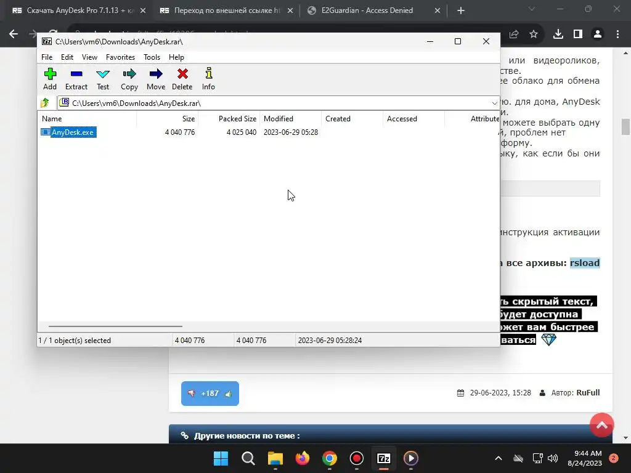Select the AnyDesk.exe file row
Screen dimensions: 631x473
coord(68,132)
